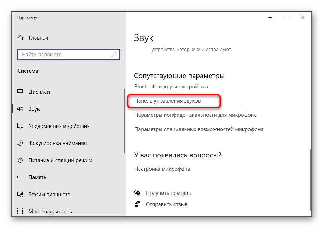Image resolution: width=323 pixels, height=228 pixels.
Task: Click the Storage drive icon
Action: coord(21,177)
